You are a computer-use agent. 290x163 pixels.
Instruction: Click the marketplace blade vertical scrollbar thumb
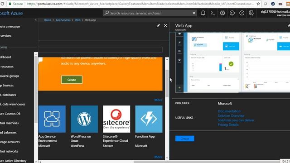pos(167,83)
